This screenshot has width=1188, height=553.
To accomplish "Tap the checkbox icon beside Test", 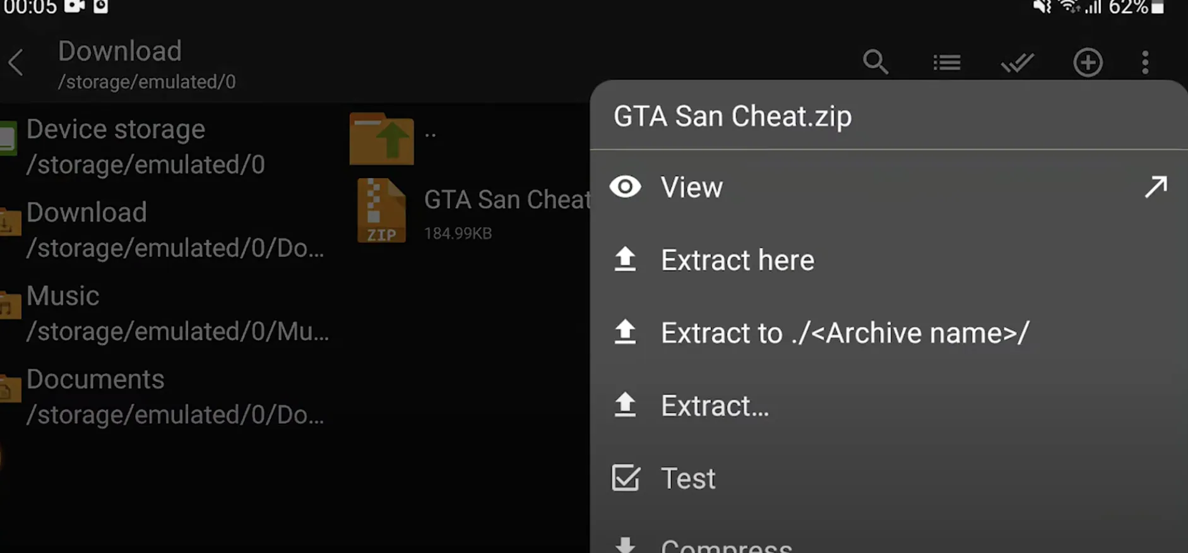I will pyautogui.click(x=626, y=478).
